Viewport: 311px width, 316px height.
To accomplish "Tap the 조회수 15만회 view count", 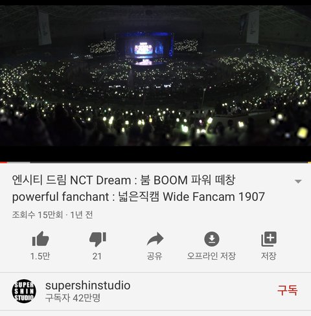I will [38, 215].
